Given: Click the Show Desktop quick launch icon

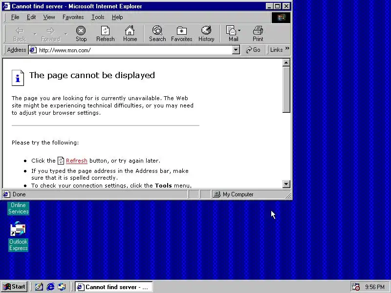Looking at the screenshot, I should (39, 287).
